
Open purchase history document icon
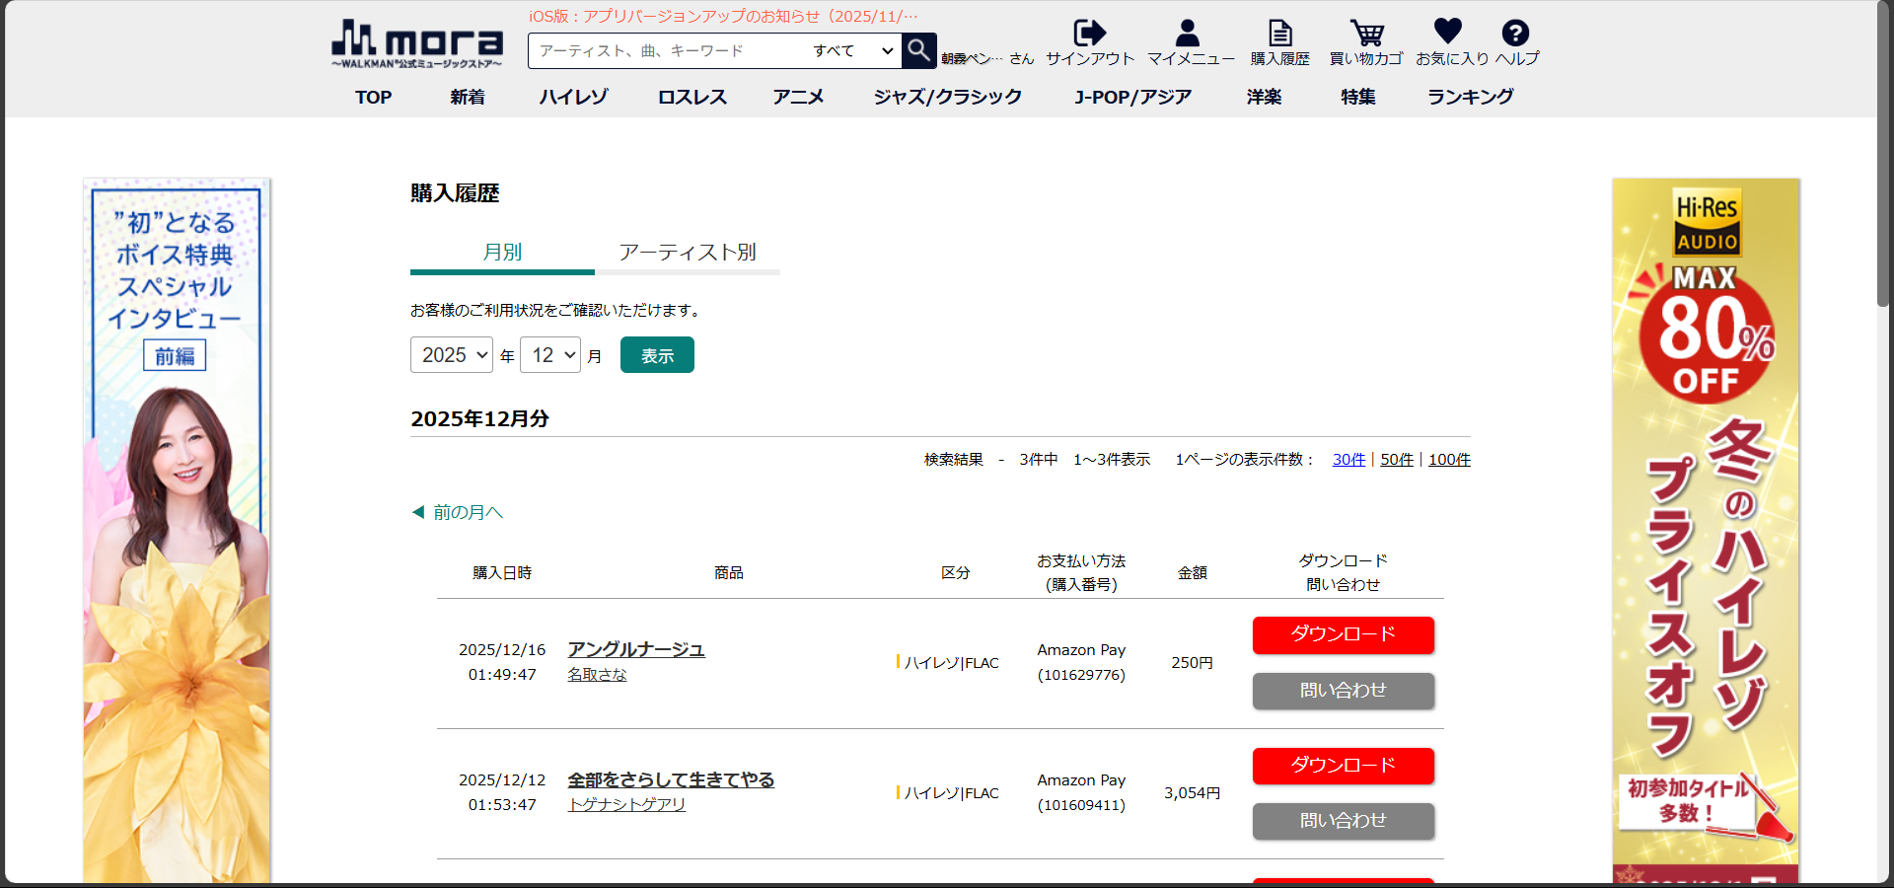1279,35
